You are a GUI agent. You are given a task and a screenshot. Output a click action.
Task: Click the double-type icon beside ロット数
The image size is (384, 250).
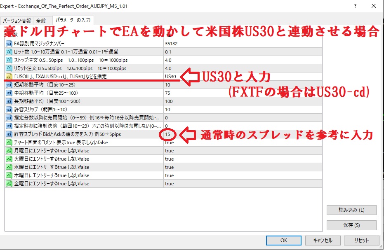(9, 52)
